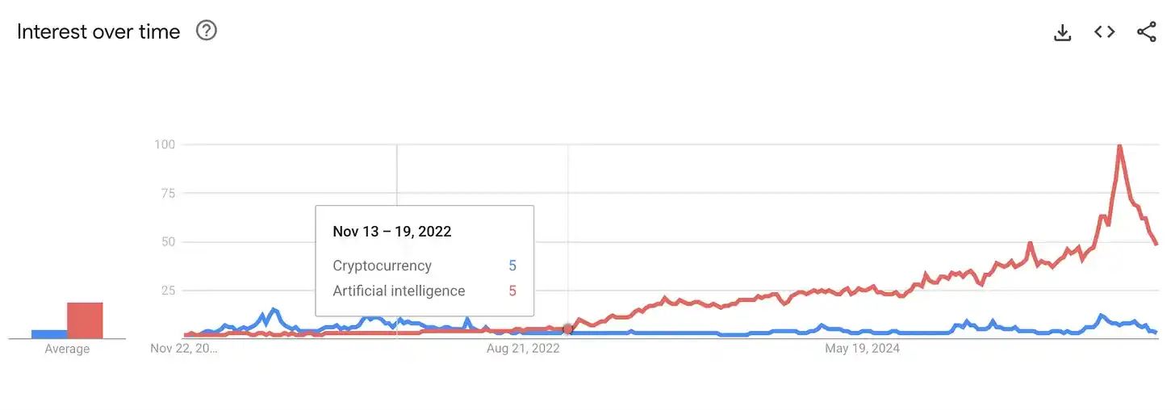This screenshot has height=410, width=1175.
Task: Click Cryptocurrency in the tooltip
Action: [382, 266]
